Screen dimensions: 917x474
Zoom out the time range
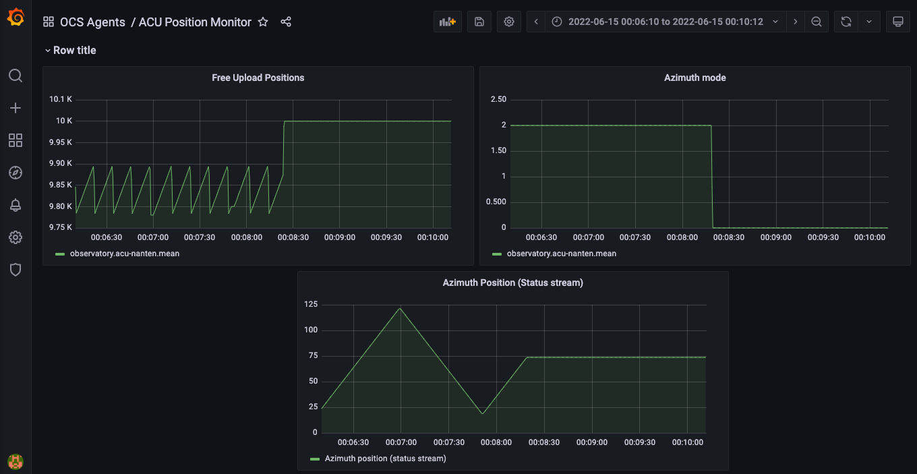(817, 22)
